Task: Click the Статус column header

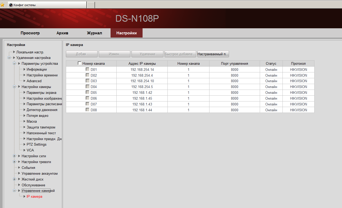Action: (271, 63)
